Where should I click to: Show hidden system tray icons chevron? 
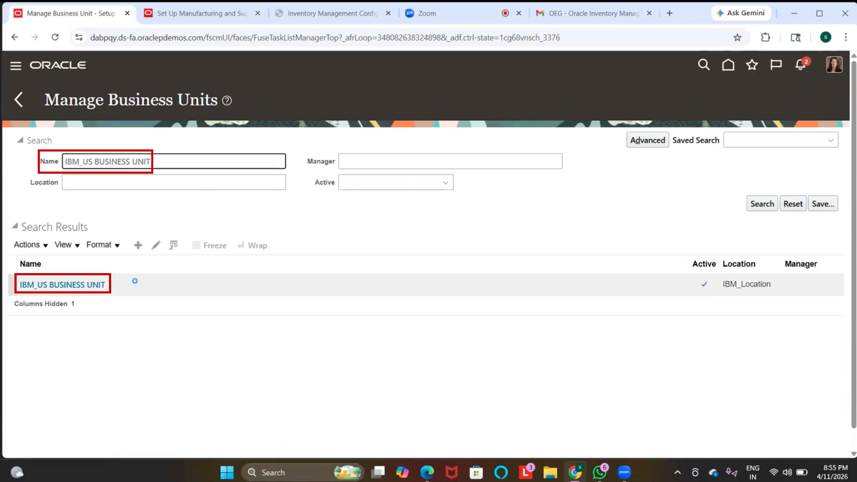(x=677, y=472)
